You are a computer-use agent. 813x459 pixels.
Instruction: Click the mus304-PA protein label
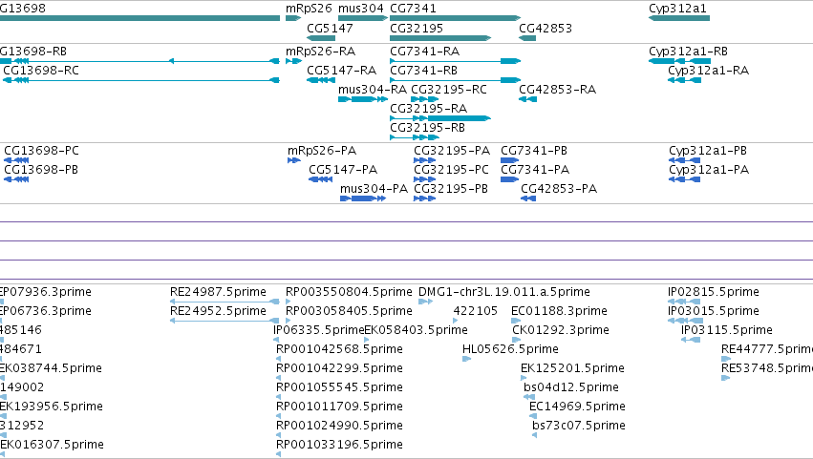(x=374, y=189)
